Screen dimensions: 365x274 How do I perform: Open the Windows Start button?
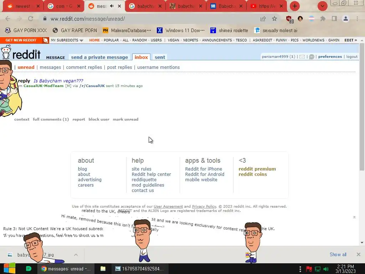click(9, 268)
